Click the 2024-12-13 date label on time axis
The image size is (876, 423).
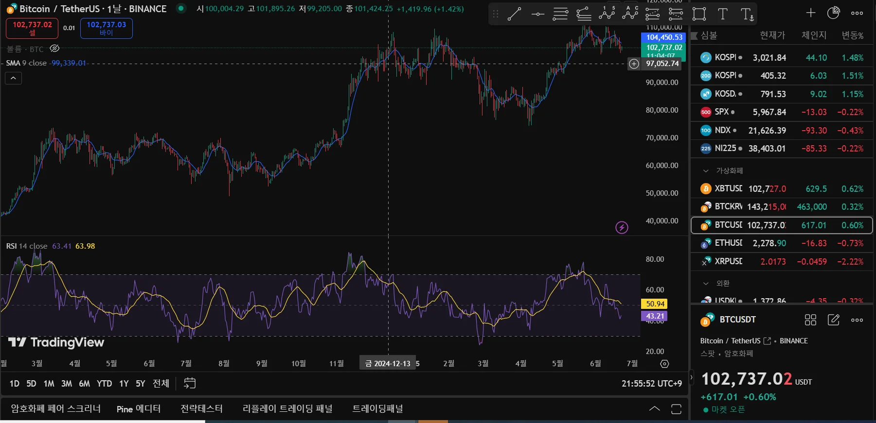388,363
